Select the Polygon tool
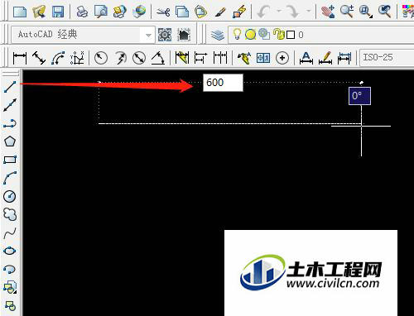Image resolution: width=414 pixels, height=316 pixels. tap(10, 141)
